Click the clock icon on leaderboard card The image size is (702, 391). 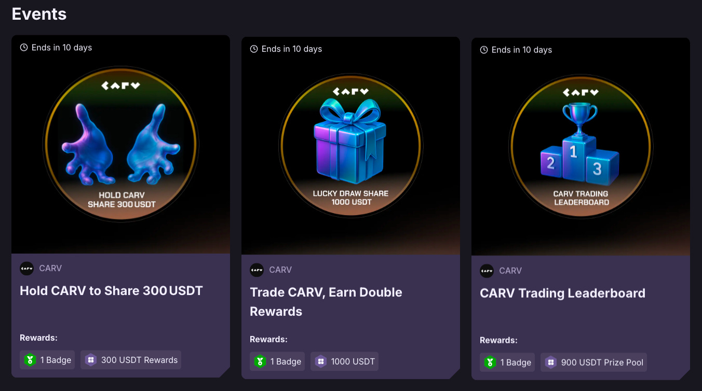484,50
